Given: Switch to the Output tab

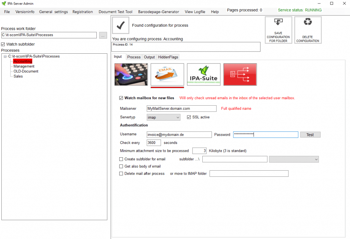Looking at the screenshot, I should pos(149,57).
